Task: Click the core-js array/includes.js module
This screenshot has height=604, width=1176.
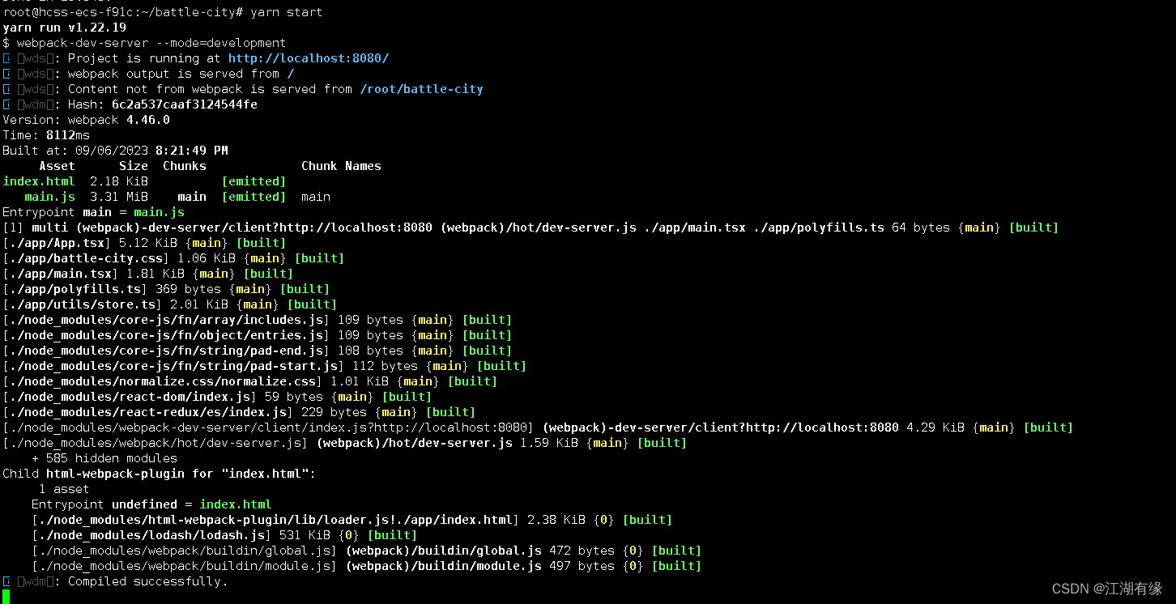Action: click(x=258, y=320)
